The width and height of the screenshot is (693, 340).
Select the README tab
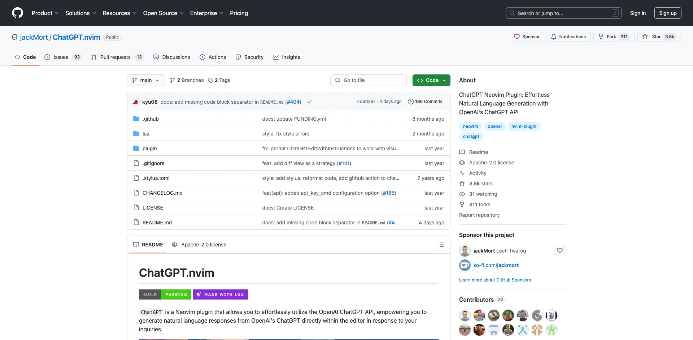point(148,245)
